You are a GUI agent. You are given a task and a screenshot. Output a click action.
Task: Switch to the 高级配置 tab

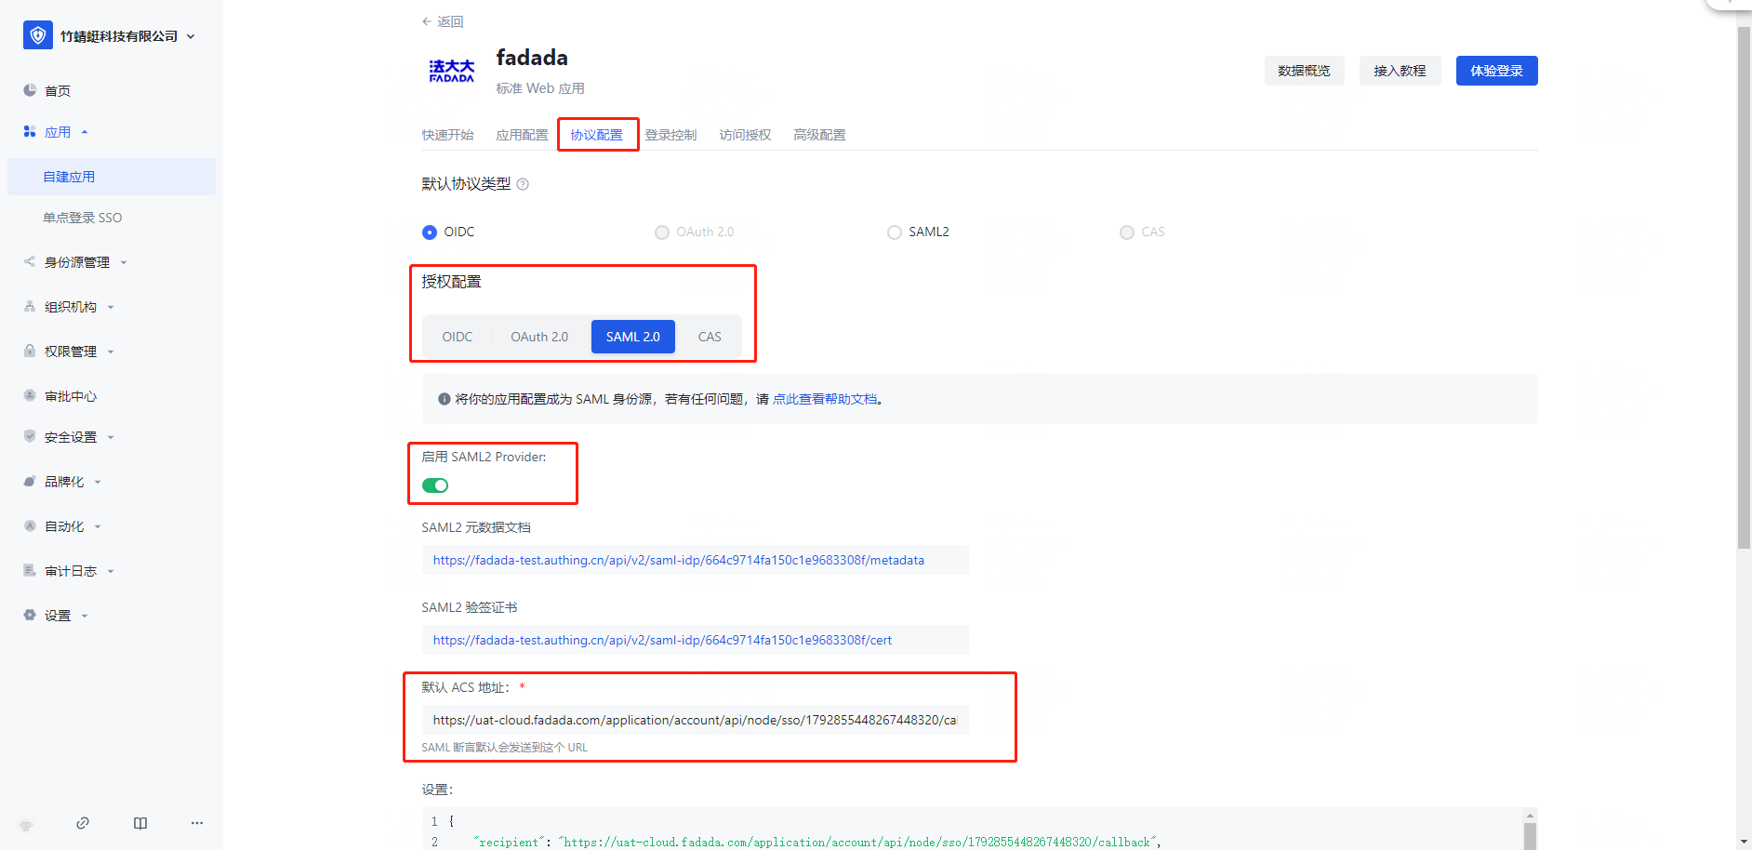point(820,135)
